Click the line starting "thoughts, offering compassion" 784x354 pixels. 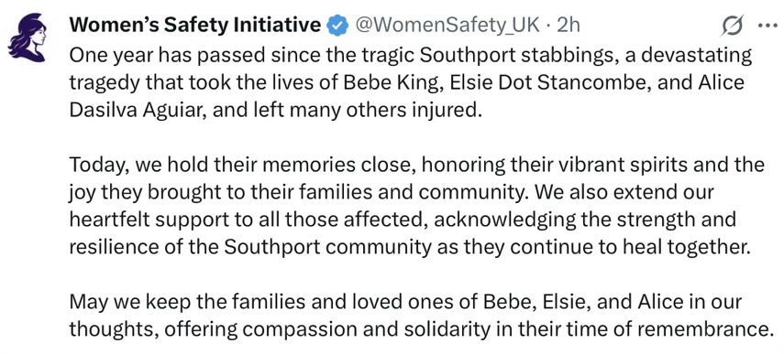[418, 329]
